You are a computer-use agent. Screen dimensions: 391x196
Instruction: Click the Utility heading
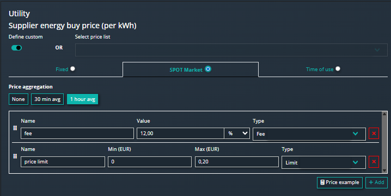19,14
